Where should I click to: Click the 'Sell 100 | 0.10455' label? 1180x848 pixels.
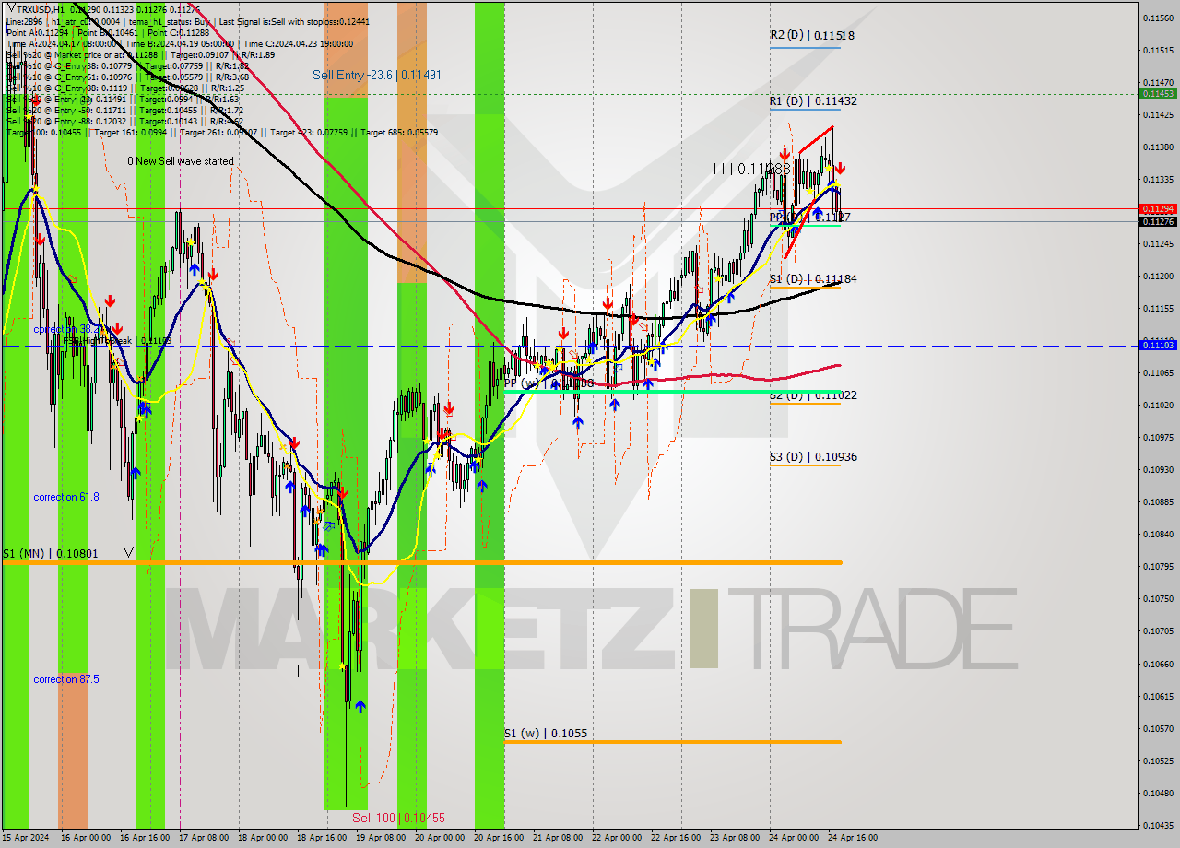(x=399, y=818)
